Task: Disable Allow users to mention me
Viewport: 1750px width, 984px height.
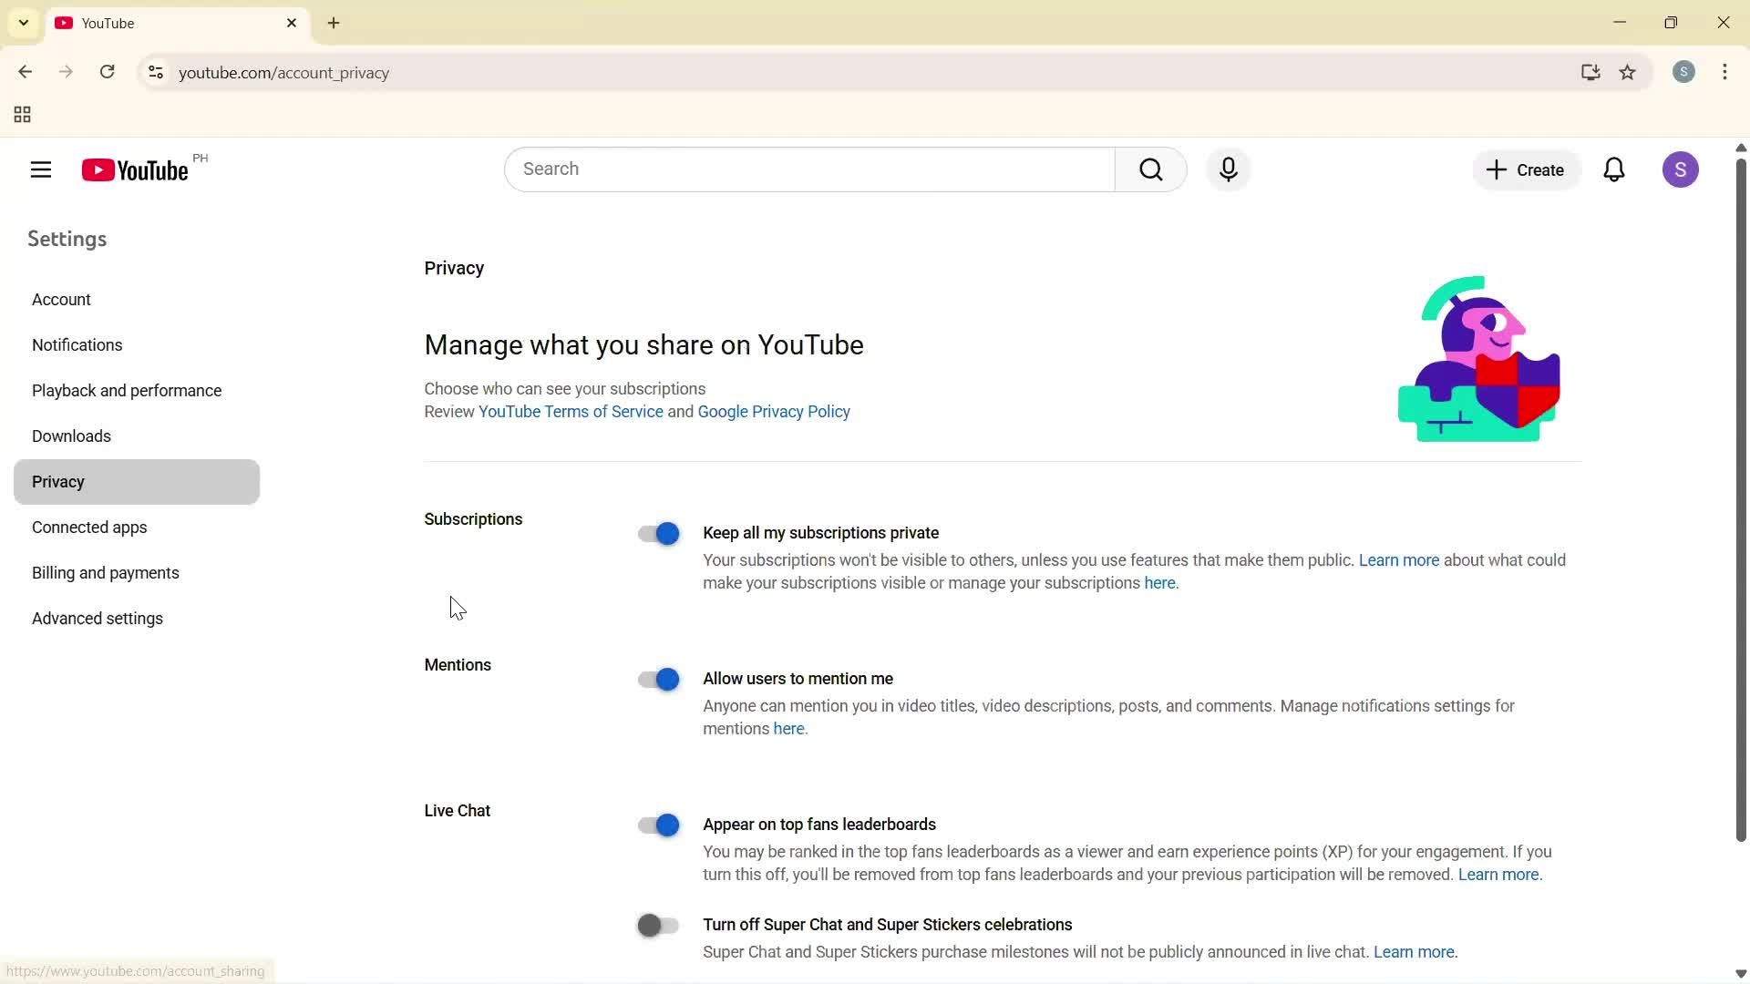Action: [659, 680]
